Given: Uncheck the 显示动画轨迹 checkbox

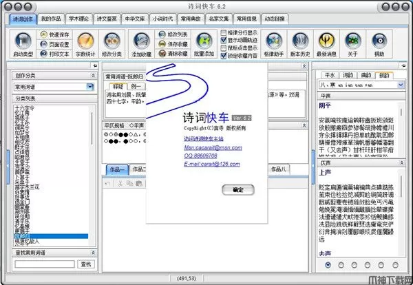Looking at the screenshot, I should point(223,40).
